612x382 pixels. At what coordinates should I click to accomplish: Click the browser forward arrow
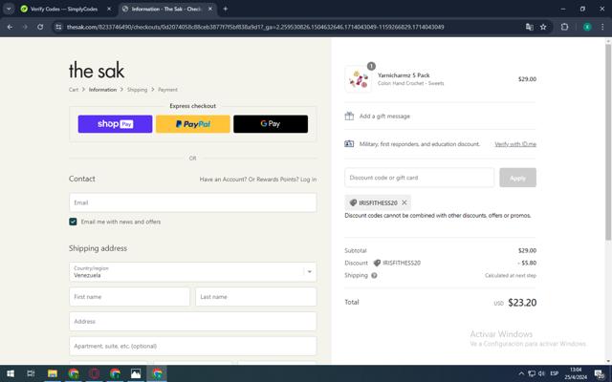coord(25,27)
